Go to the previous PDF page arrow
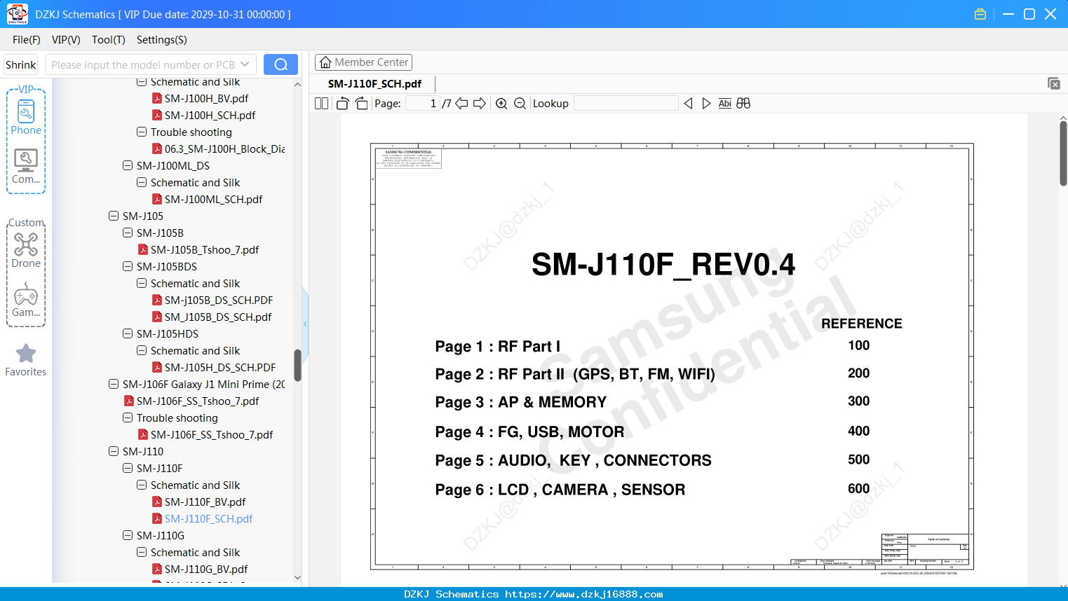1068x601 pixels. click(461, 104)
